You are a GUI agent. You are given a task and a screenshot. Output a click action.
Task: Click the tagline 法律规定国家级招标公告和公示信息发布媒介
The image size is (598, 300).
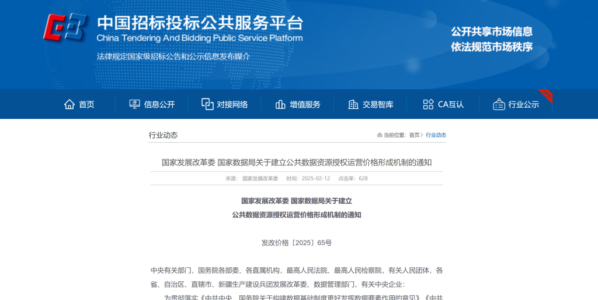click(173, 57)
